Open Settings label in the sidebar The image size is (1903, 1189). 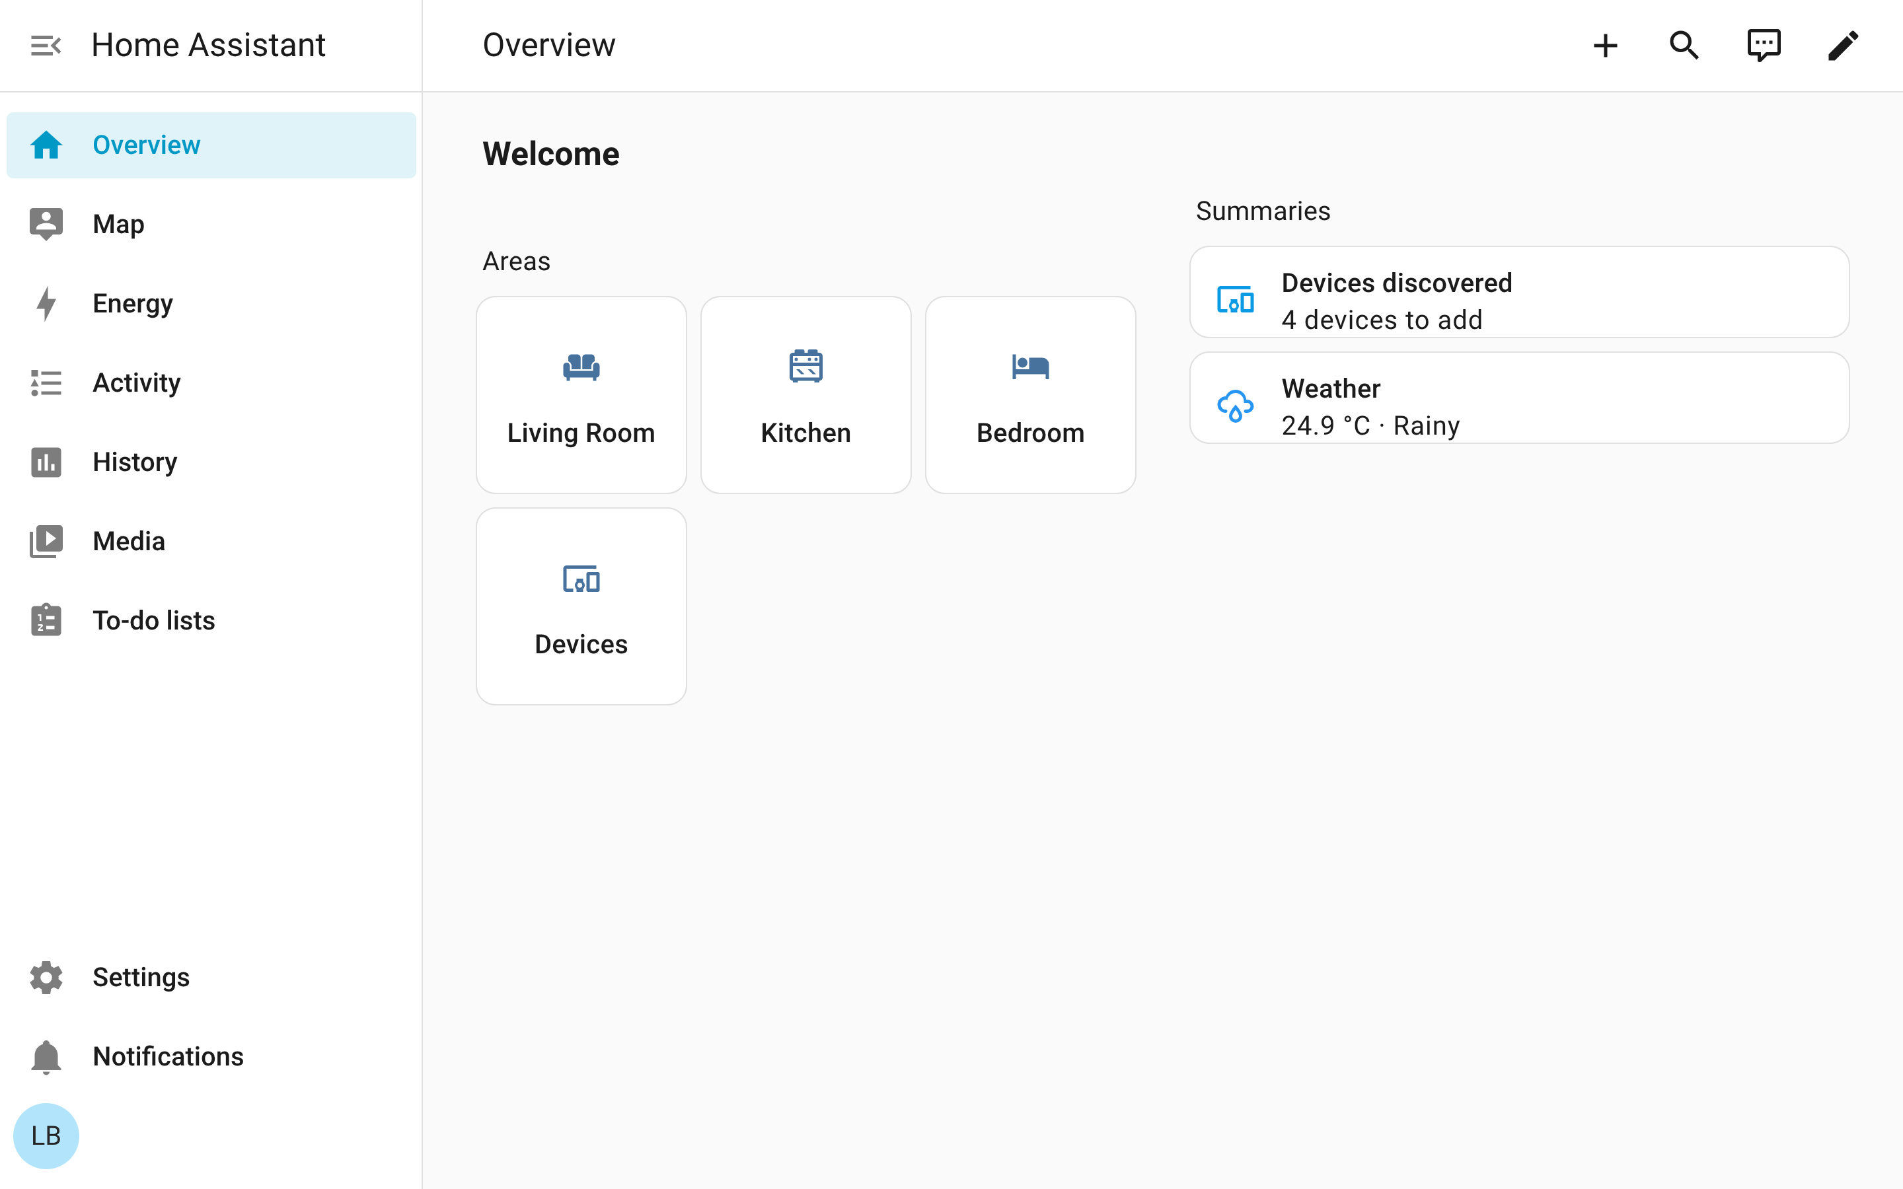pos(141,978)
